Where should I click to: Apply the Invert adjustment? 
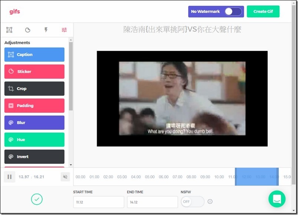pyautogui.click(x=34, y=157)
